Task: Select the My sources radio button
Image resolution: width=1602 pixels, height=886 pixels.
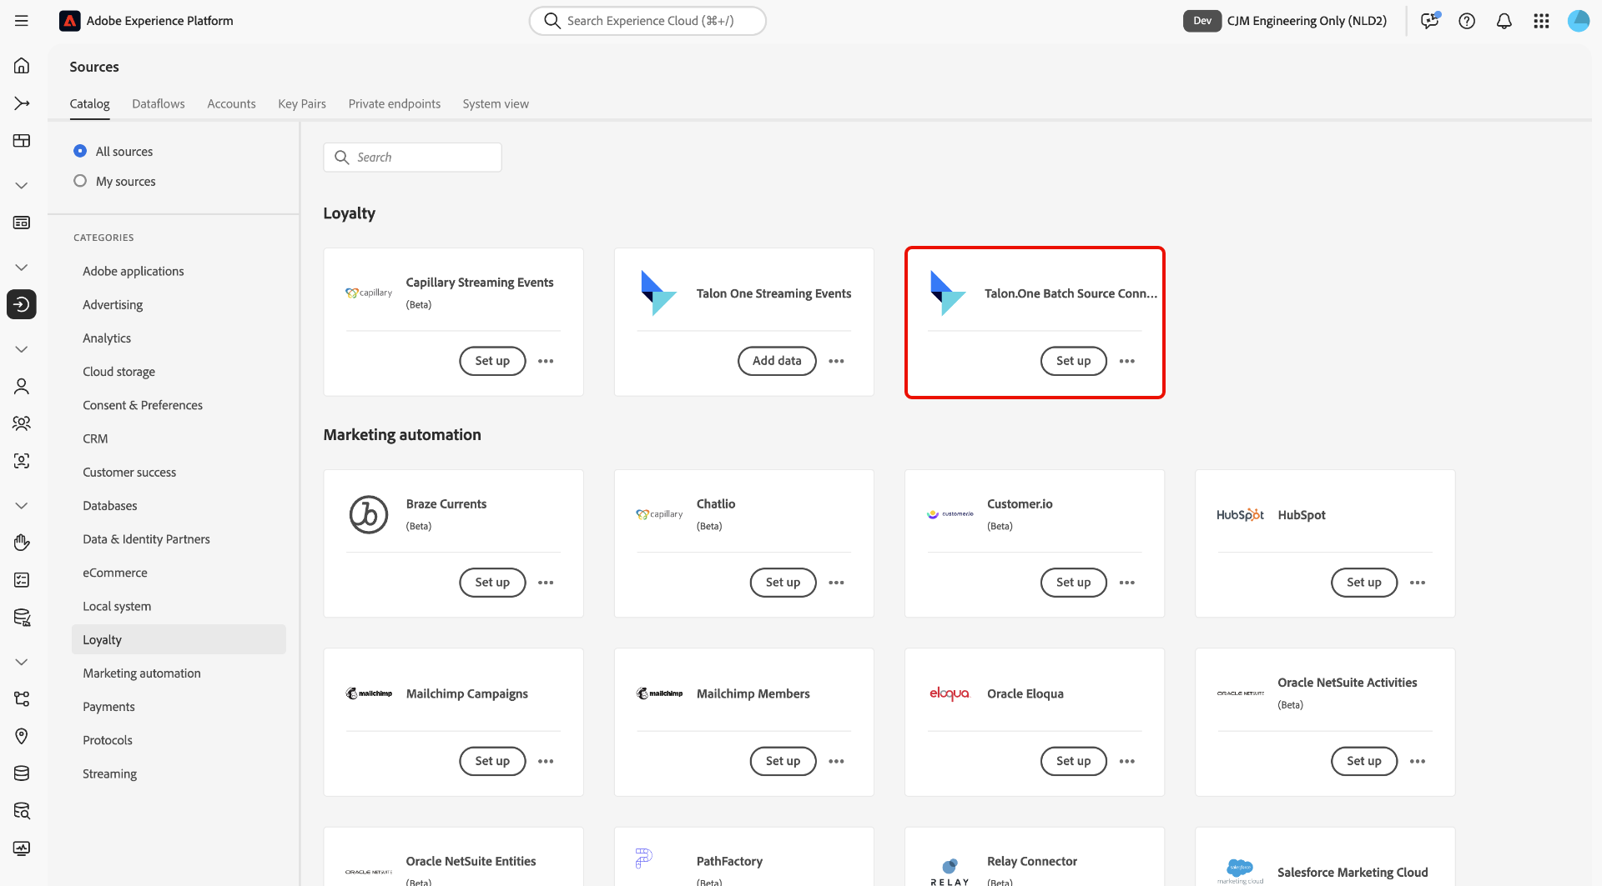Action: pos(80,181)
